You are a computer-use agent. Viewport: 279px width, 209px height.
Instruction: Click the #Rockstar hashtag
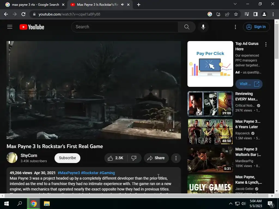[90, 173]
